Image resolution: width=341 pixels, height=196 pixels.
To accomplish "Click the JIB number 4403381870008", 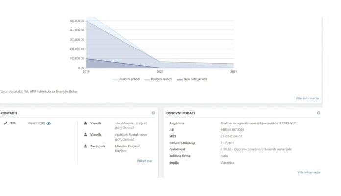I will [x=233, y=129].
